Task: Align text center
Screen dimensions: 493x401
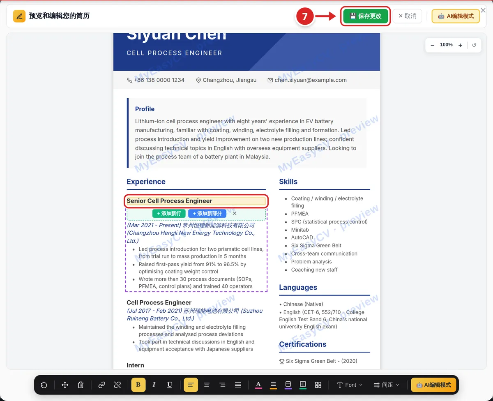Action: (x=207, y=385)
